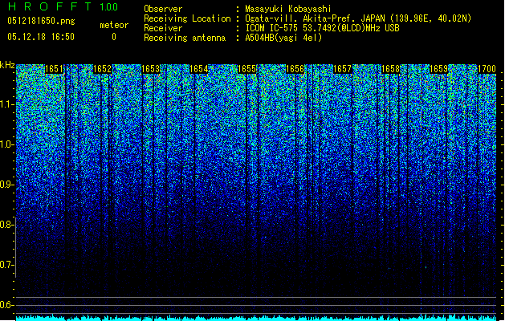The image size is (505, 321).
Task: Click the 0.9 frequency axis label
Action: click(x=7, y=185)
